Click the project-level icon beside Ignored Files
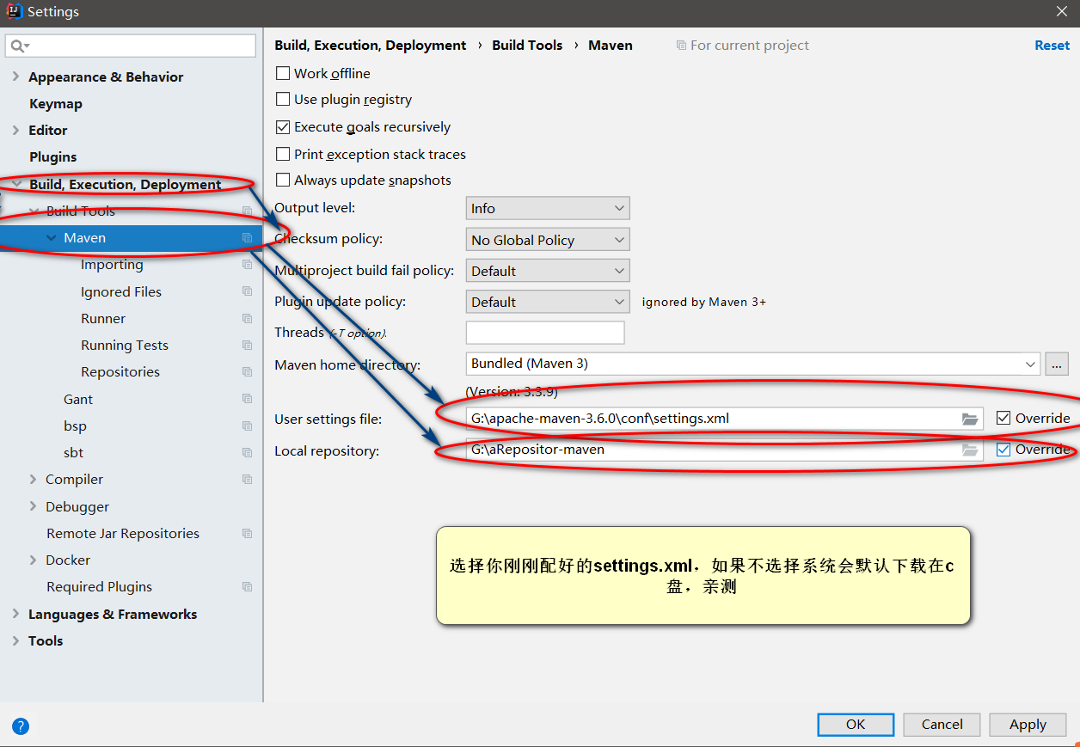The image size is (1080, 747). [x=247, y=291]
